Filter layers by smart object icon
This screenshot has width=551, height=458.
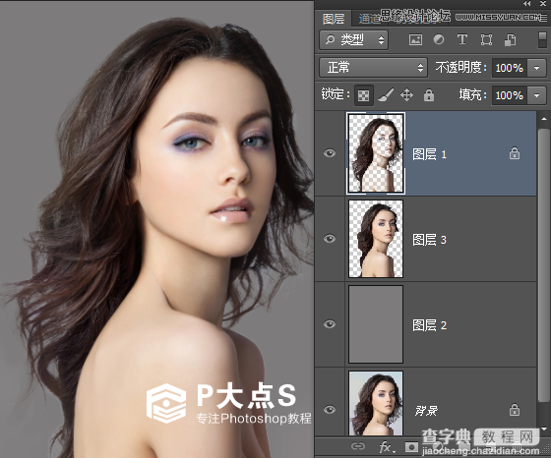[x=510, y=39]
